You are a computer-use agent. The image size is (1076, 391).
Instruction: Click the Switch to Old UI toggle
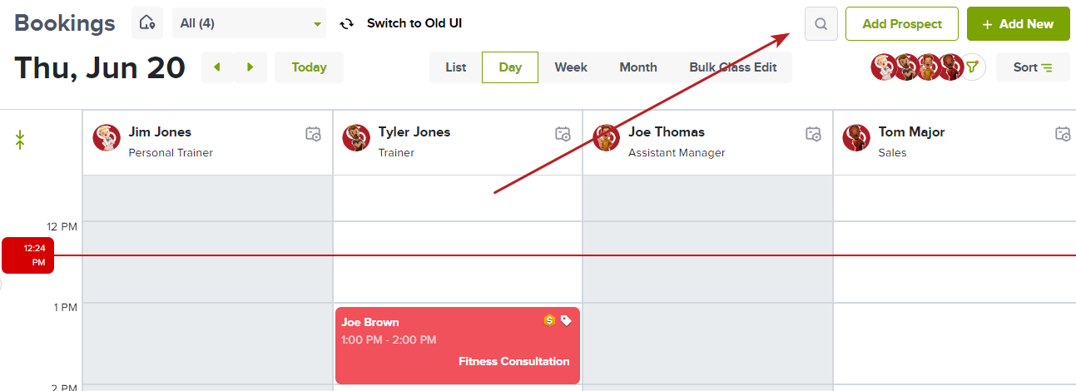coord(401,23)
